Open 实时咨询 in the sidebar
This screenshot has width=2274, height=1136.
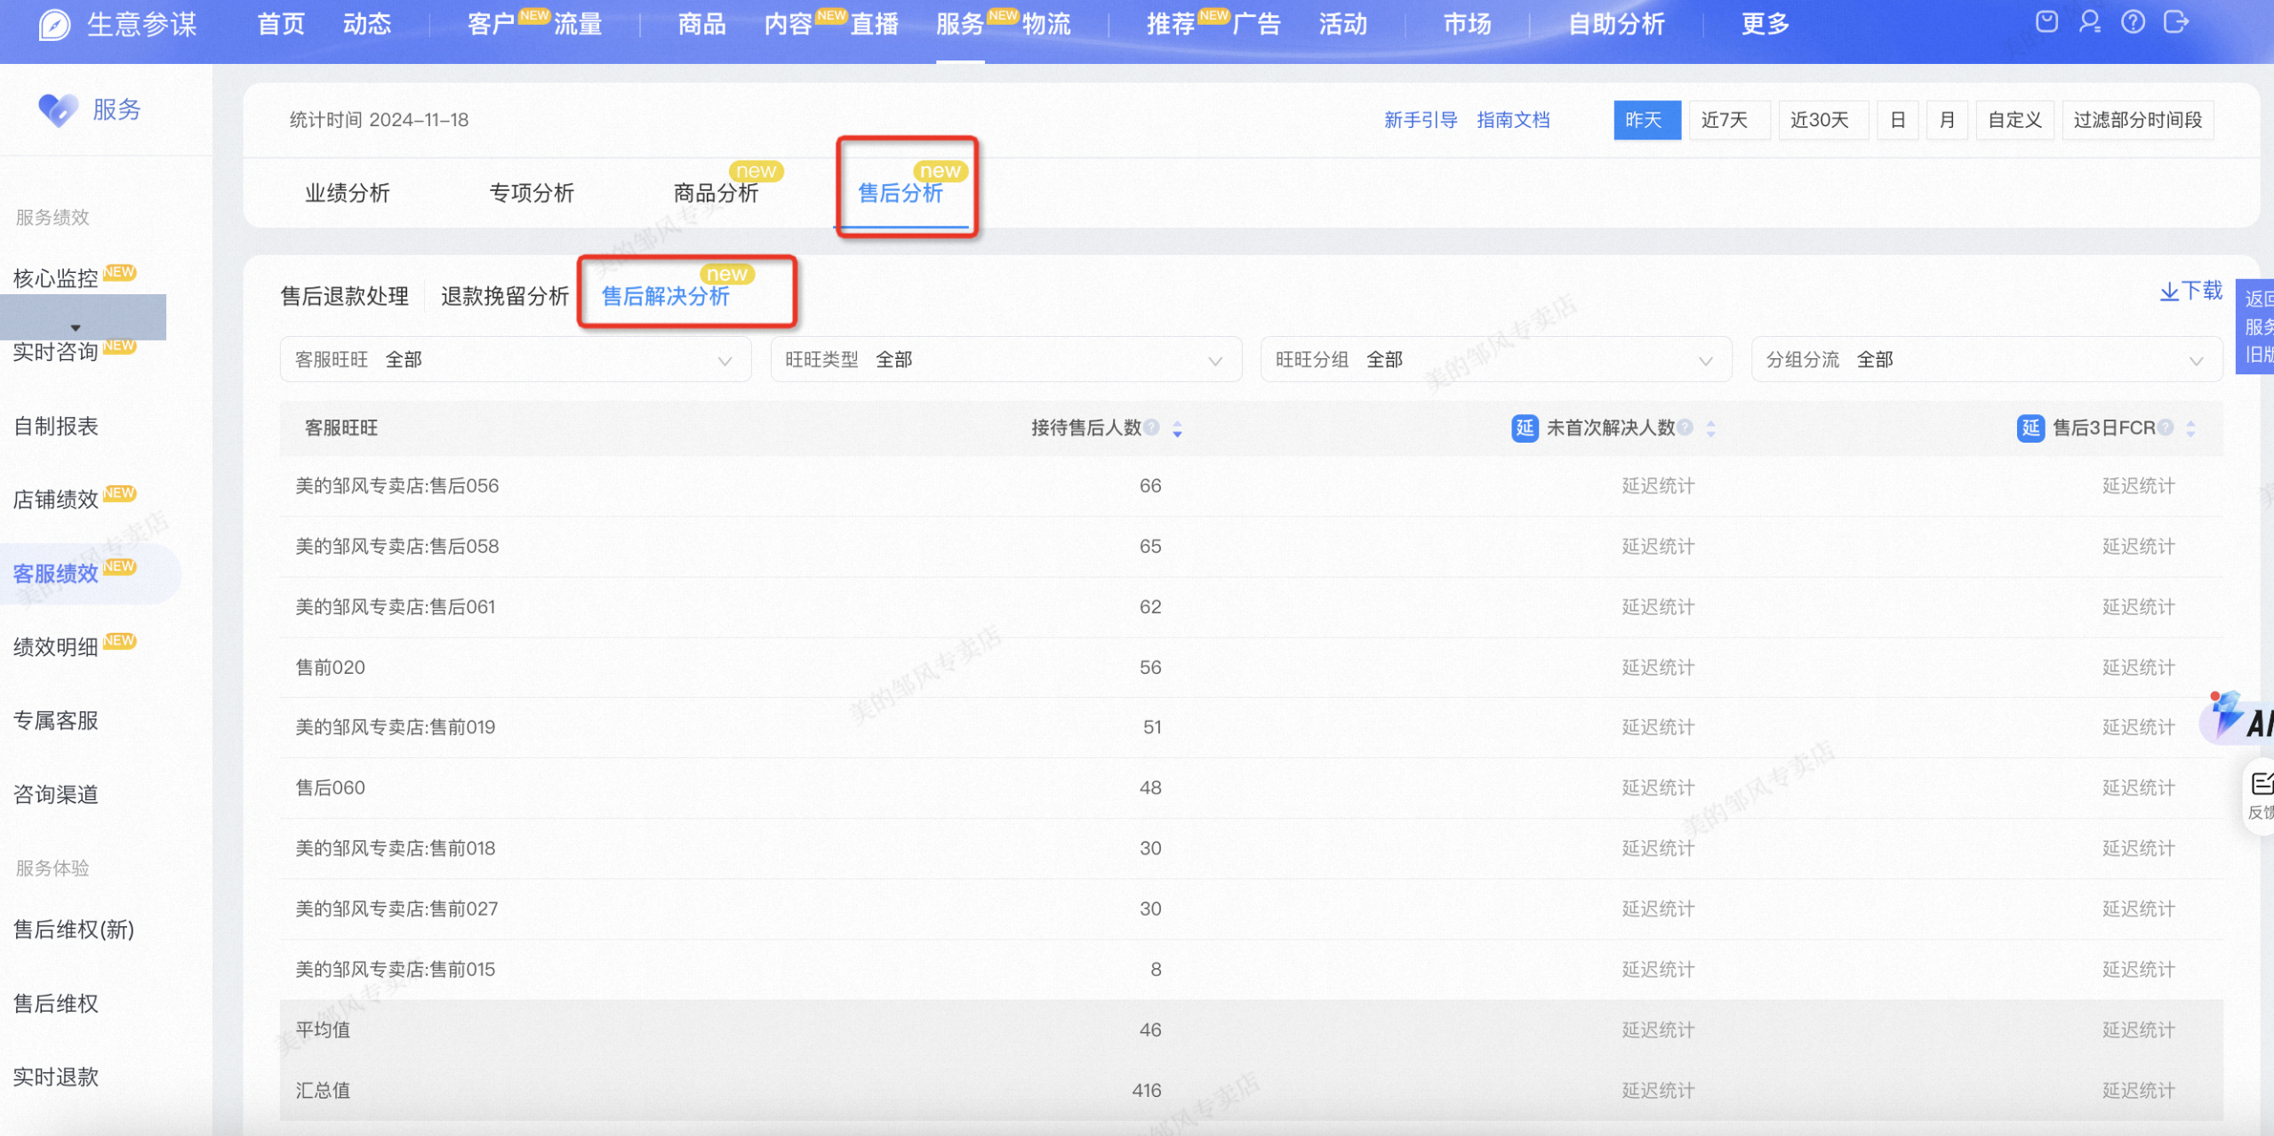pos(56,353)
